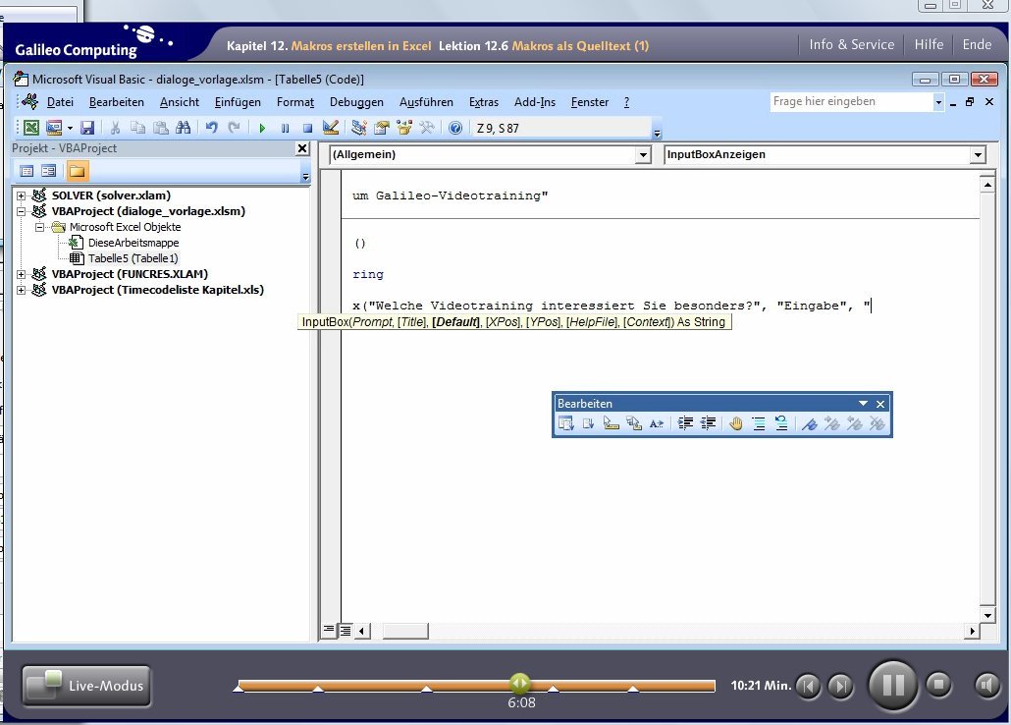Click the Cut scissors icon
Viewport: 1011px width, 725px height.
coord(115,128)
